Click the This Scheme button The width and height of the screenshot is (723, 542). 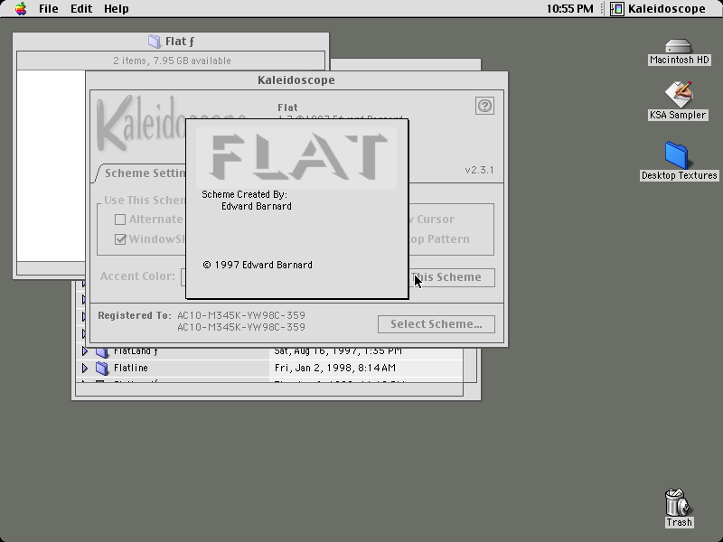(x=452, y=277)
